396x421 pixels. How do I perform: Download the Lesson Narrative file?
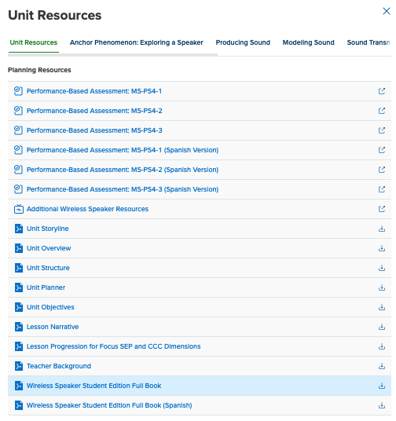[x=382, y=327]
